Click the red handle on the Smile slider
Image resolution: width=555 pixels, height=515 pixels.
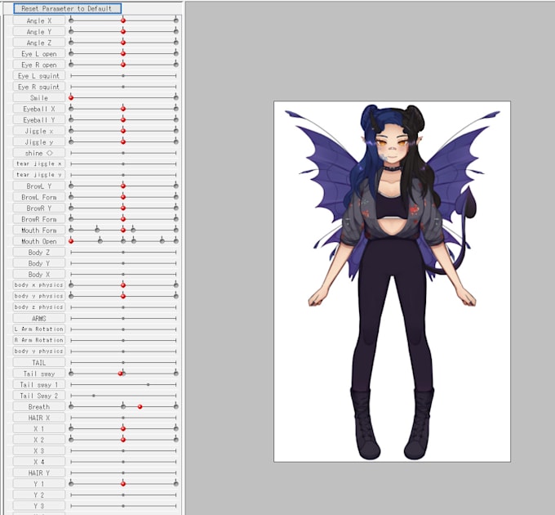71,97
